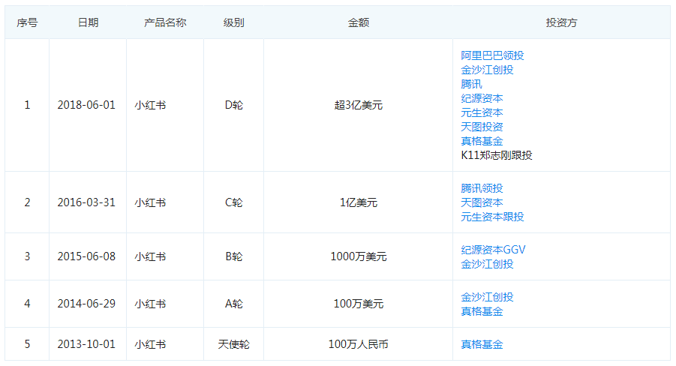Select the amount 1000万美元
Viewport: 676px width, 366px height.
pos(359,256)
